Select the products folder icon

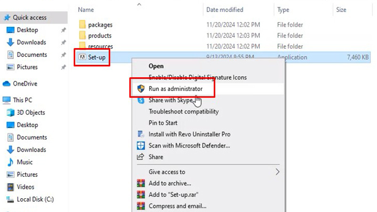point(82,35)
